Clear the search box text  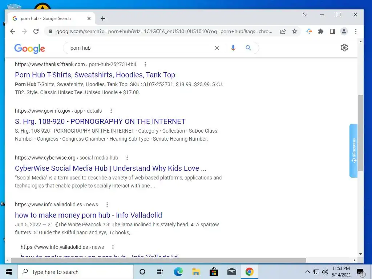pyautogui.click(x=217, y=48)
